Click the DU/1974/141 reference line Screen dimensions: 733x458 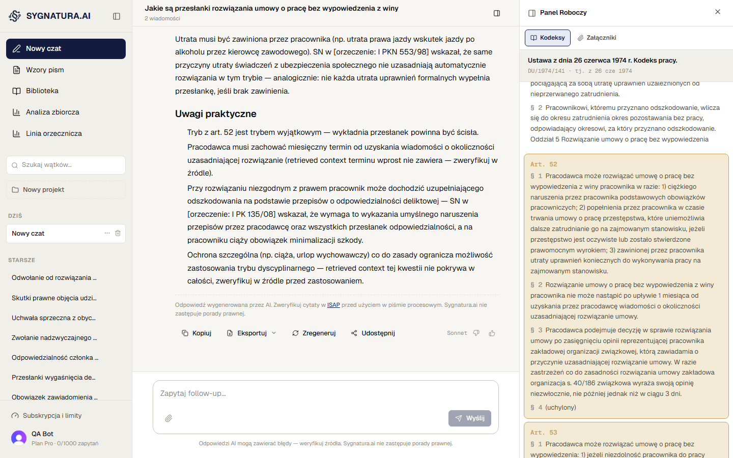click(580, 71)
